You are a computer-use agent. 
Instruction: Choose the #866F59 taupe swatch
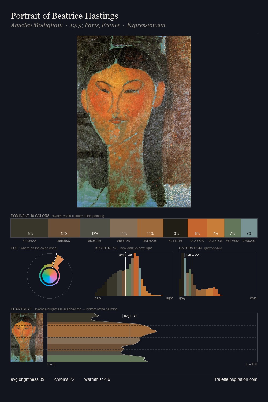(124, 228)
